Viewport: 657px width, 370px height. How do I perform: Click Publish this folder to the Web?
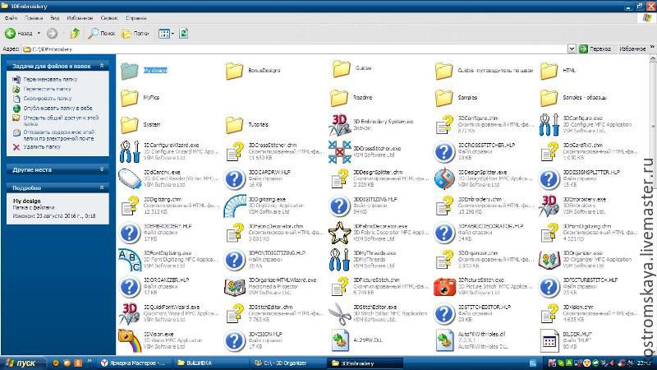pos(57,108)
